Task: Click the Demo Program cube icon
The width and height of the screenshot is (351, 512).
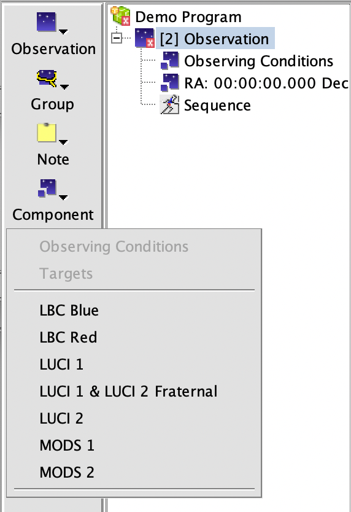Action: pos(121,16)
